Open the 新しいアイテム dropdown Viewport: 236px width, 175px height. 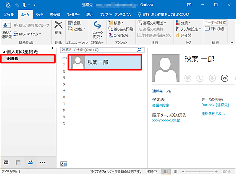tap(27, 34)
